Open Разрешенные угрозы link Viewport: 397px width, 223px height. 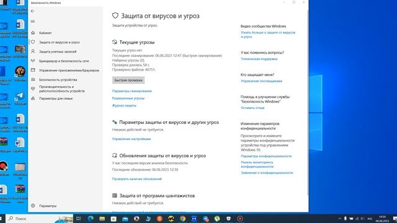click(128, 98)
